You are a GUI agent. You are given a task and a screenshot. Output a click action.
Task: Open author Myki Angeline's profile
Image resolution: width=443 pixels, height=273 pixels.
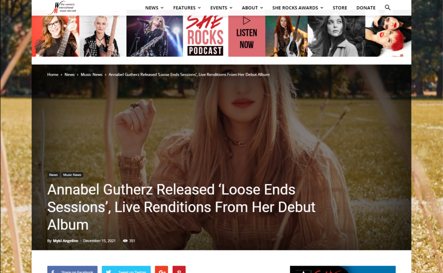[x=66, y=241]
